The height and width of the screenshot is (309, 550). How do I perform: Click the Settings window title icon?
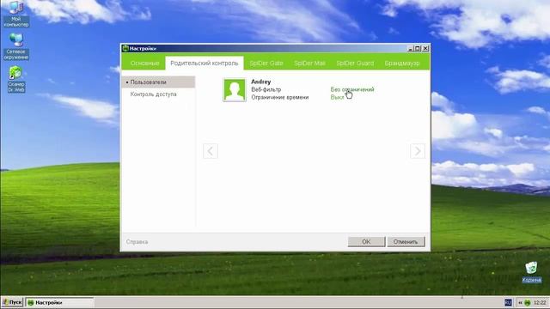pos(125,48)
